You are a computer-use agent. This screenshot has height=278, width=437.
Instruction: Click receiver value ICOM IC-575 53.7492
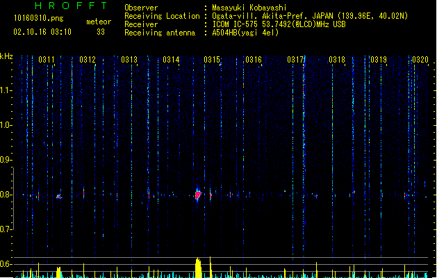[252, 24]
